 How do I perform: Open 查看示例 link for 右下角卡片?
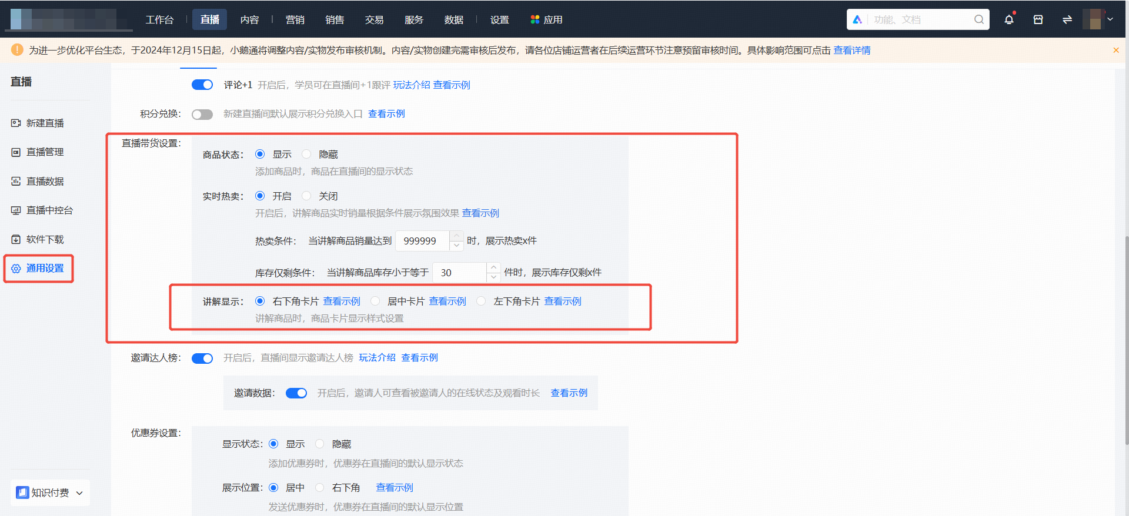342,301
